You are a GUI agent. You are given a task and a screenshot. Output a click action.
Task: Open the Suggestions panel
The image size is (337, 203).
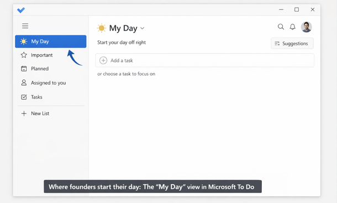tap(292, 44)
